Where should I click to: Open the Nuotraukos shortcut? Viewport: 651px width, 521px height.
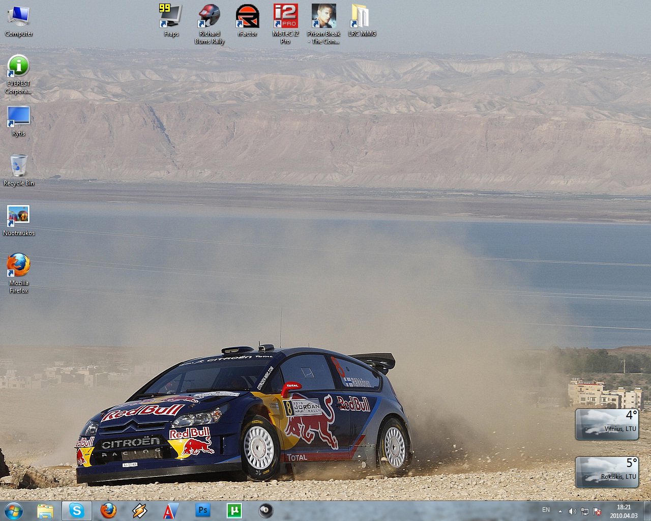18,220
